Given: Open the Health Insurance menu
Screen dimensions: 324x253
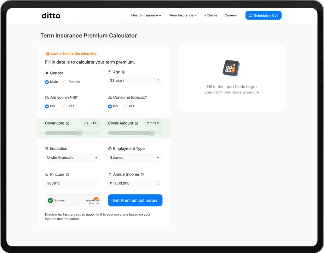Looking at the screenshot, I should (x=146, y=15).
